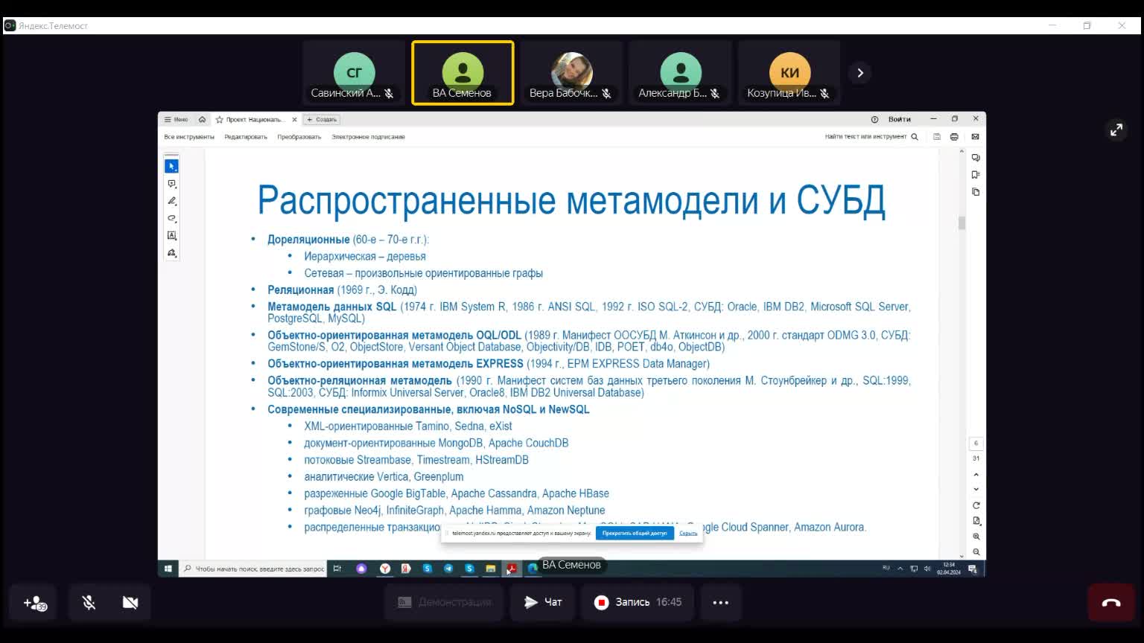Click the scroll up arrow of document scrollbar
The width and height of the screenshot is (1144, 643).
click(962, 152)
